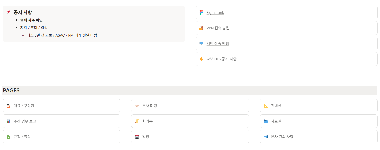Click the lock icon beside VPN 접속 방법

[201, 28]
